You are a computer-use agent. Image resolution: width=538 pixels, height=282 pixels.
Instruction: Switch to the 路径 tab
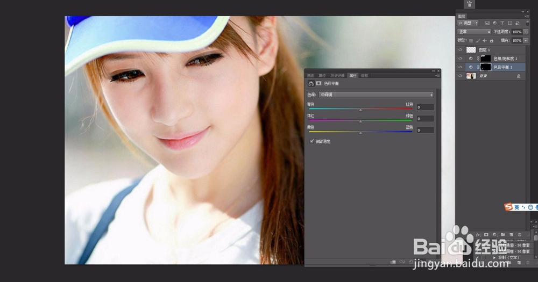pyautogui.click(x=322, y=76)
